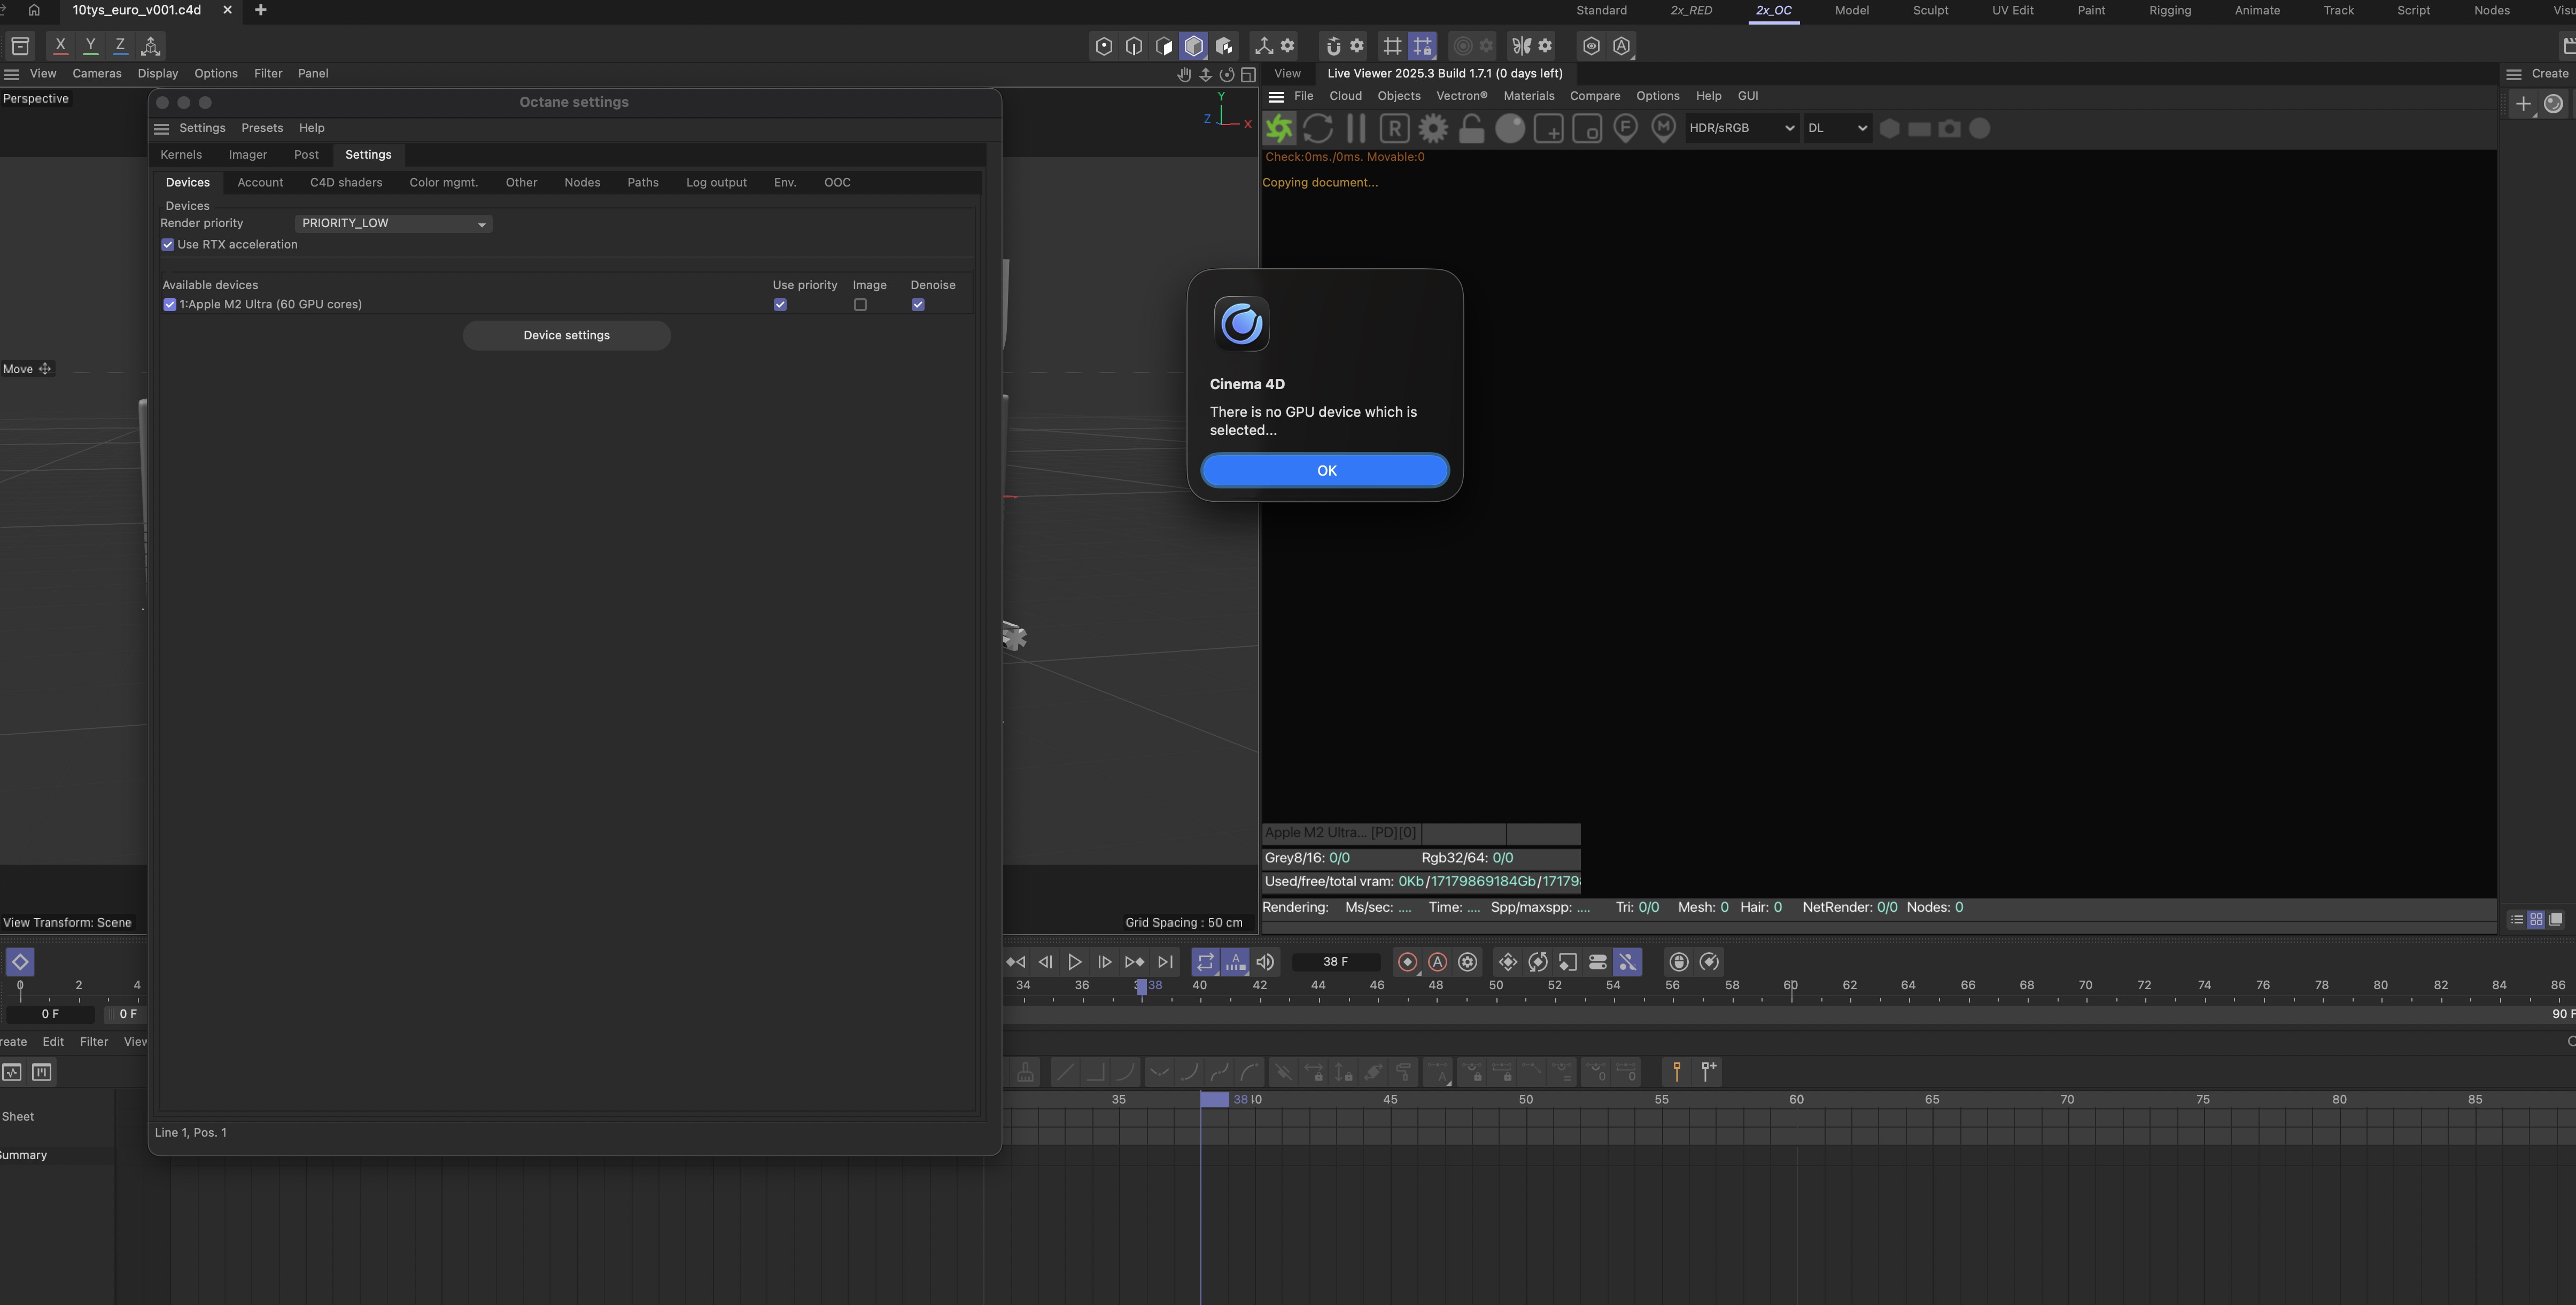This screenshot has height=1305, width=2576.
Task: Click the timeline play button
Action: pos(1074,962)
